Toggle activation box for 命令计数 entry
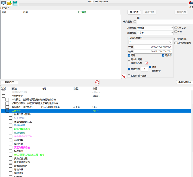This screenshot has height=177, width=193. coord(7,107)
